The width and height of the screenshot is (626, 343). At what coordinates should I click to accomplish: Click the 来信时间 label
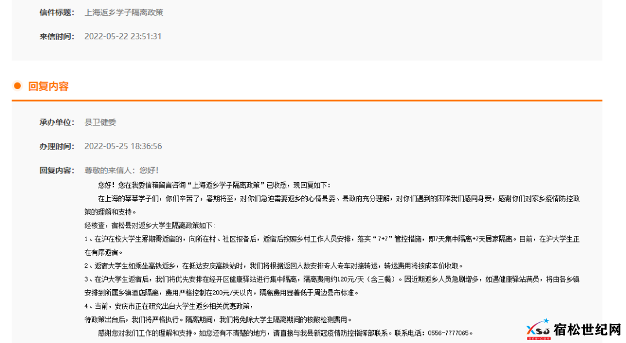click(57, 36)
